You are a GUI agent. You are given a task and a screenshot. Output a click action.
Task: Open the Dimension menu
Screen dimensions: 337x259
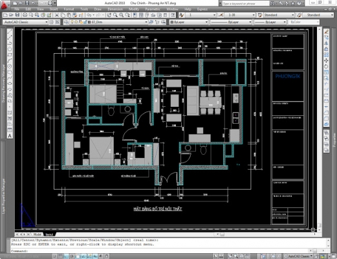[x=115, y=9]
